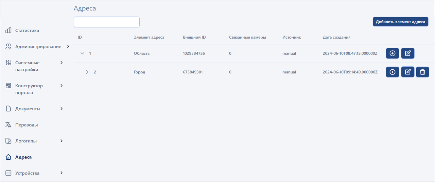Click the add child icon for Город row

point(393,72)
